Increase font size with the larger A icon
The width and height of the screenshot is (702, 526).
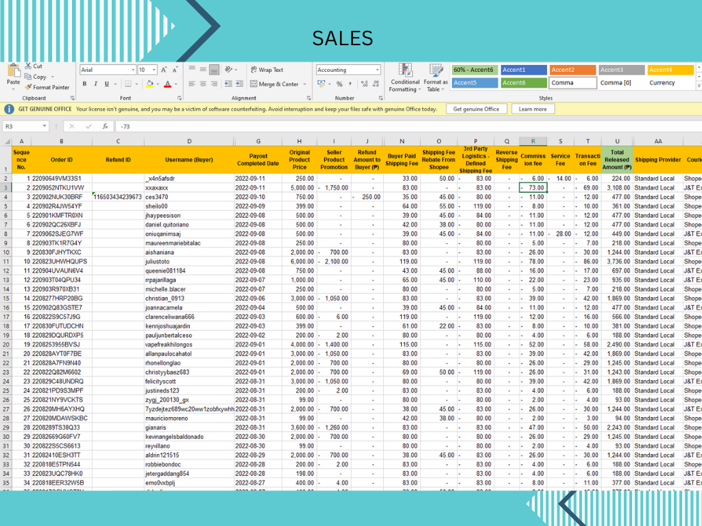click(x=164, y=70)
